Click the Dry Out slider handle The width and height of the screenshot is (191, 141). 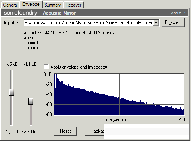tap(12, 92)
